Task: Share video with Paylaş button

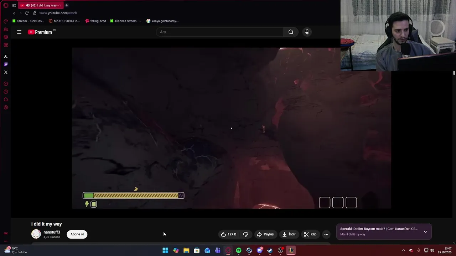Action: click(x=265, y=234)
